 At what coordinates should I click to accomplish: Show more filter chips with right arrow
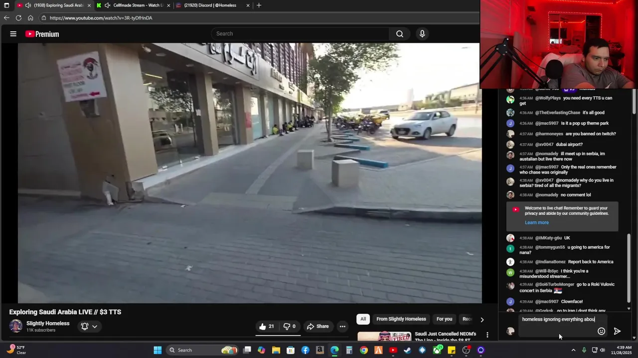(x=482, y=320)
